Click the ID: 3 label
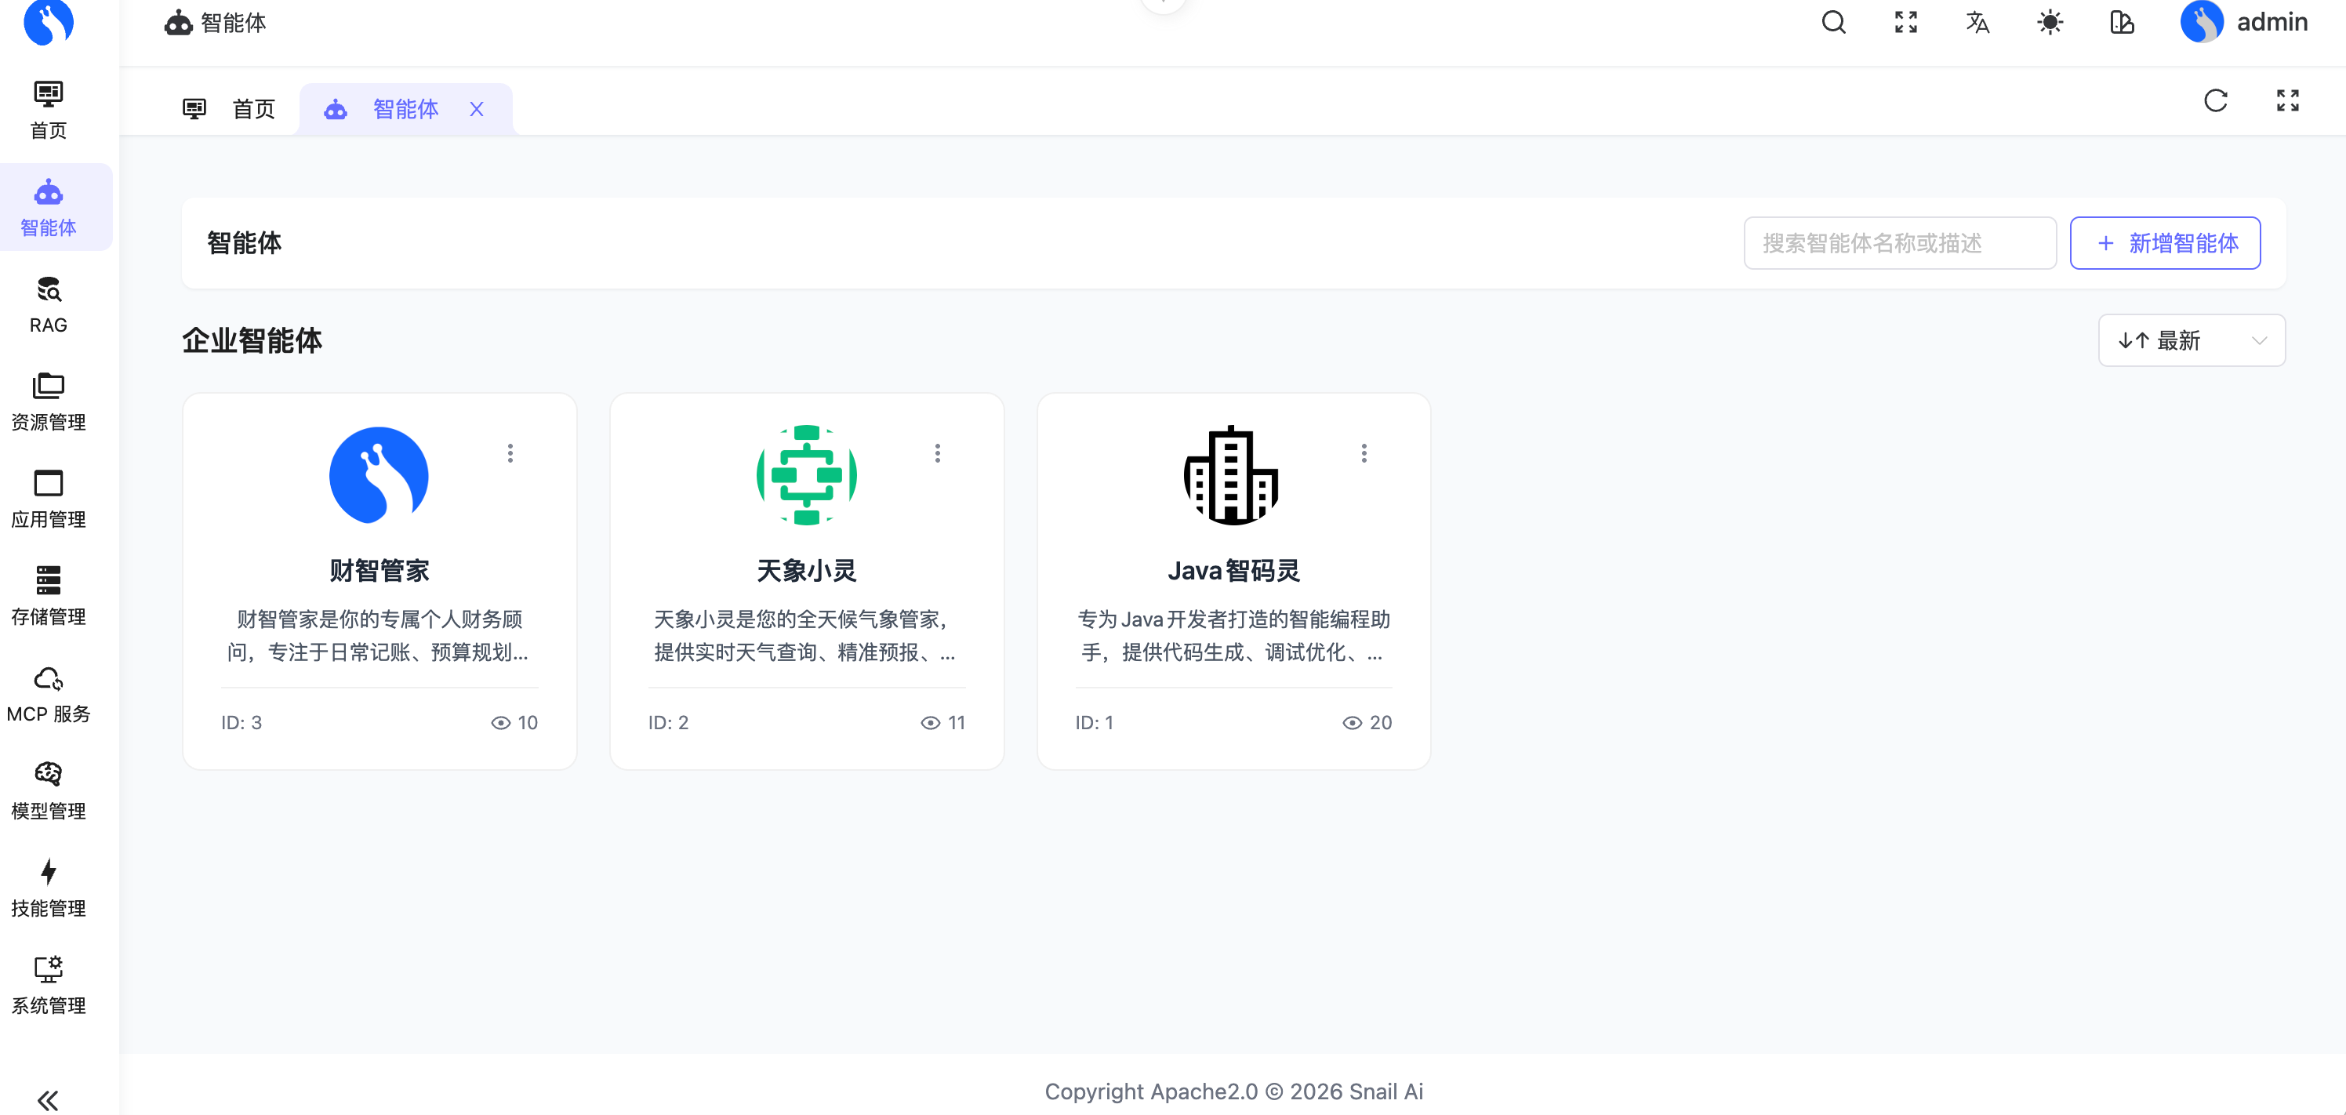 (x=241, y=722)
